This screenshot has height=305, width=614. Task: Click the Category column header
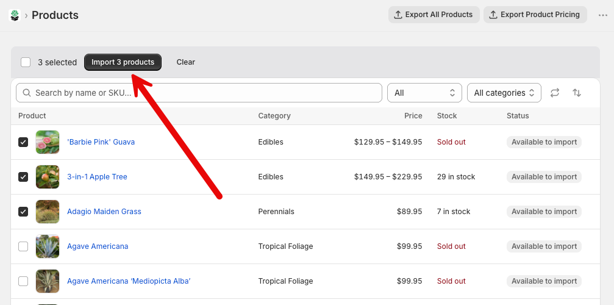click(274, 116)
